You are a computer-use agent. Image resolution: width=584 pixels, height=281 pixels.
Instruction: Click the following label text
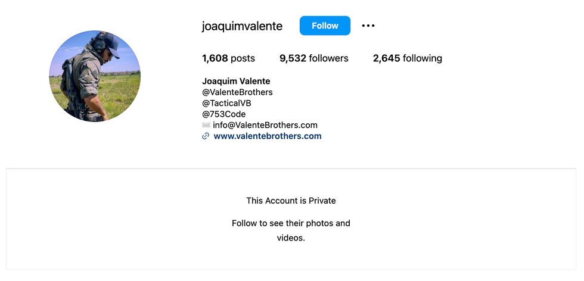(x=423, y=58)
